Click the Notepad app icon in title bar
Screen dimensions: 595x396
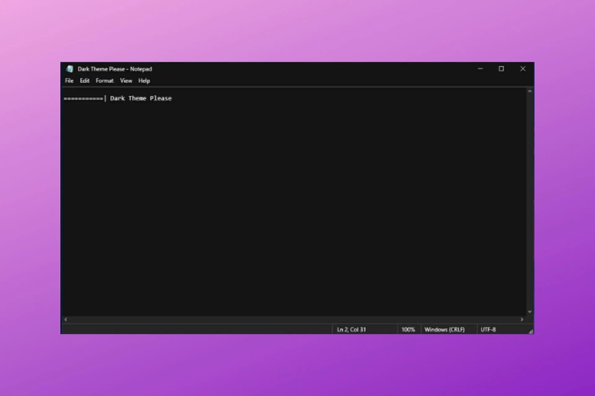70,69
